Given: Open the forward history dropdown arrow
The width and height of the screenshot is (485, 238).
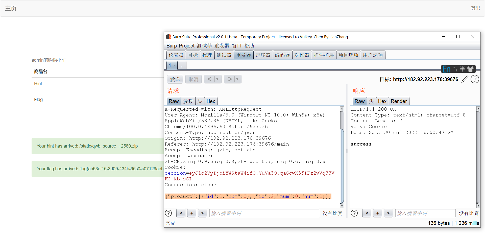Looking at the screenshot, I should (x=237, y=79).
